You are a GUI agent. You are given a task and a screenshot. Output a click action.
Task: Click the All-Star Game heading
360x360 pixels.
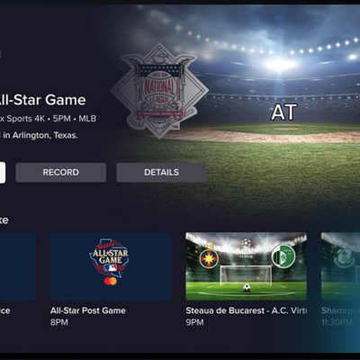[41, 100]
